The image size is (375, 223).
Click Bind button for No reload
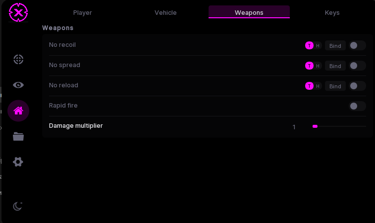point(335,86)
